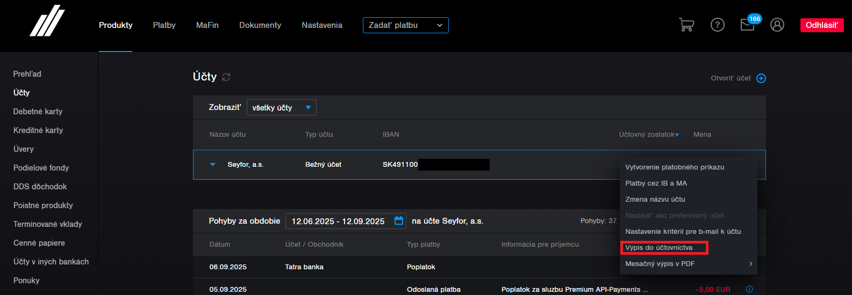The width and height of the screenshot is (852, 295).
Task: Select Platby cez IB a MA
Action: (656, 183)
